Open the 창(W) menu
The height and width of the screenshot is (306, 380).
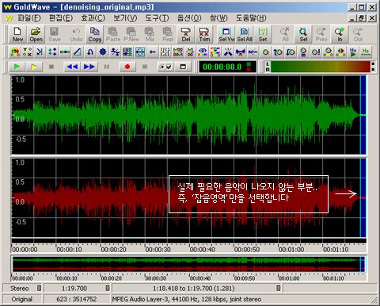point(218,18)
